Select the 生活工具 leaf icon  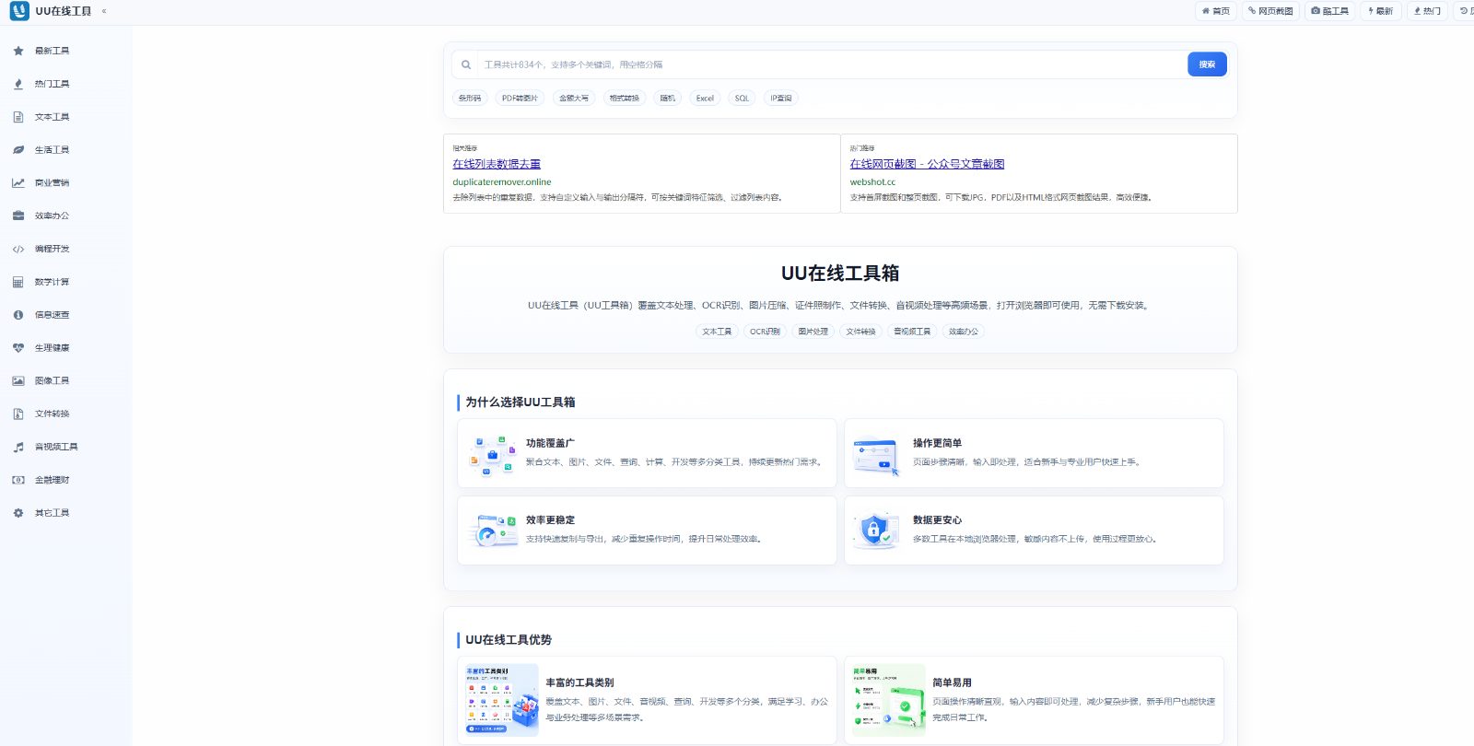click(18, 150)
